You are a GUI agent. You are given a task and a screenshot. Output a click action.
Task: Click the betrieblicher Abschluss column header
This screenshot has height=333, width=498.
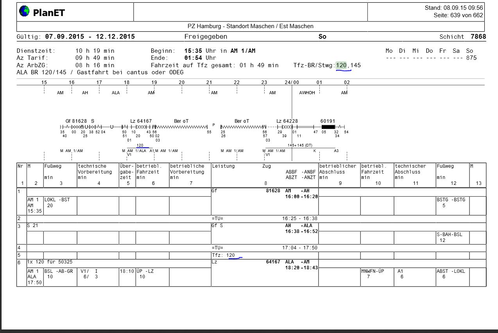tap(338, 169)
